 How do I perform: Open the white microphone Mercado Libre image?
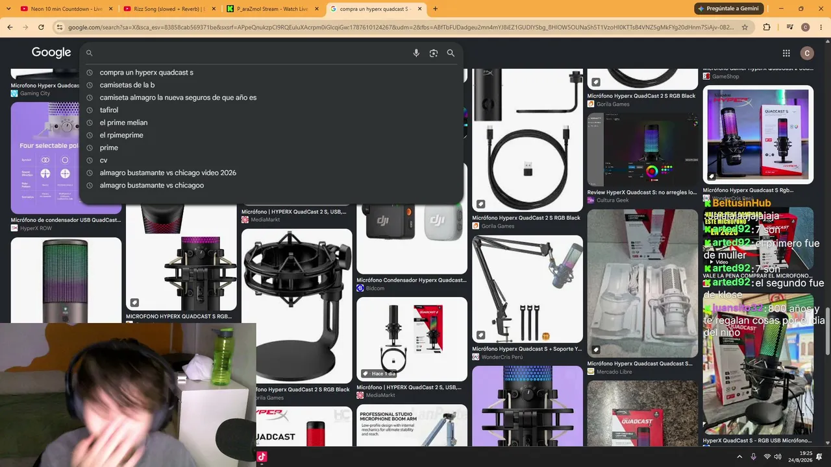tap(643, 283)
